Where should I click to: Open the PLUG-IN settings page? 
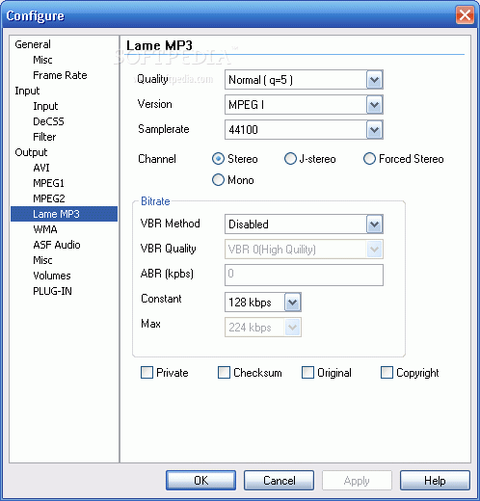coord(52,291)
